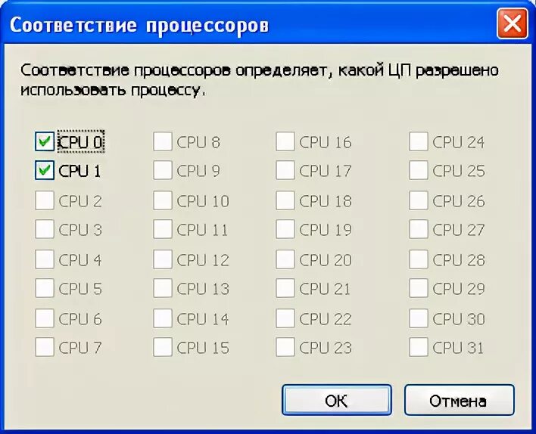Uncheck the CPU 1 checkbox
This screenshot has width=536, height=434.
click(x=45, y=171)
